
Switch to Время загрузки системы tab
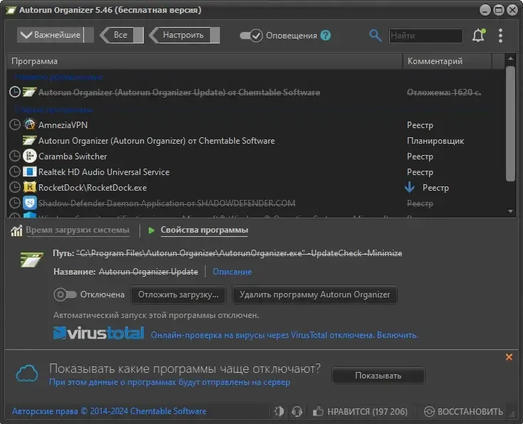[78, 230]
